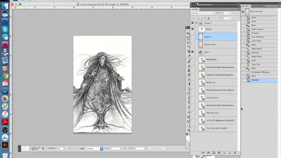Open Adobe Acrobat from the dock
This screenshot has height=158, width=281.
pos(5,122)
